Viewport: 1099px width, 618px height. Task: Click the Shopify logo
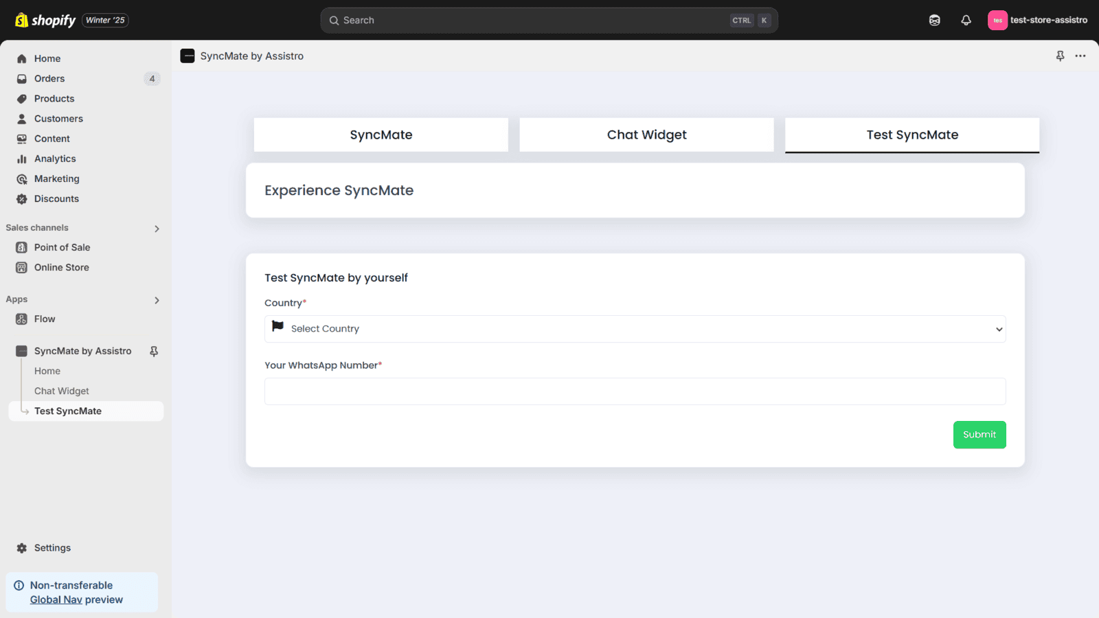(x=45, y=21)
